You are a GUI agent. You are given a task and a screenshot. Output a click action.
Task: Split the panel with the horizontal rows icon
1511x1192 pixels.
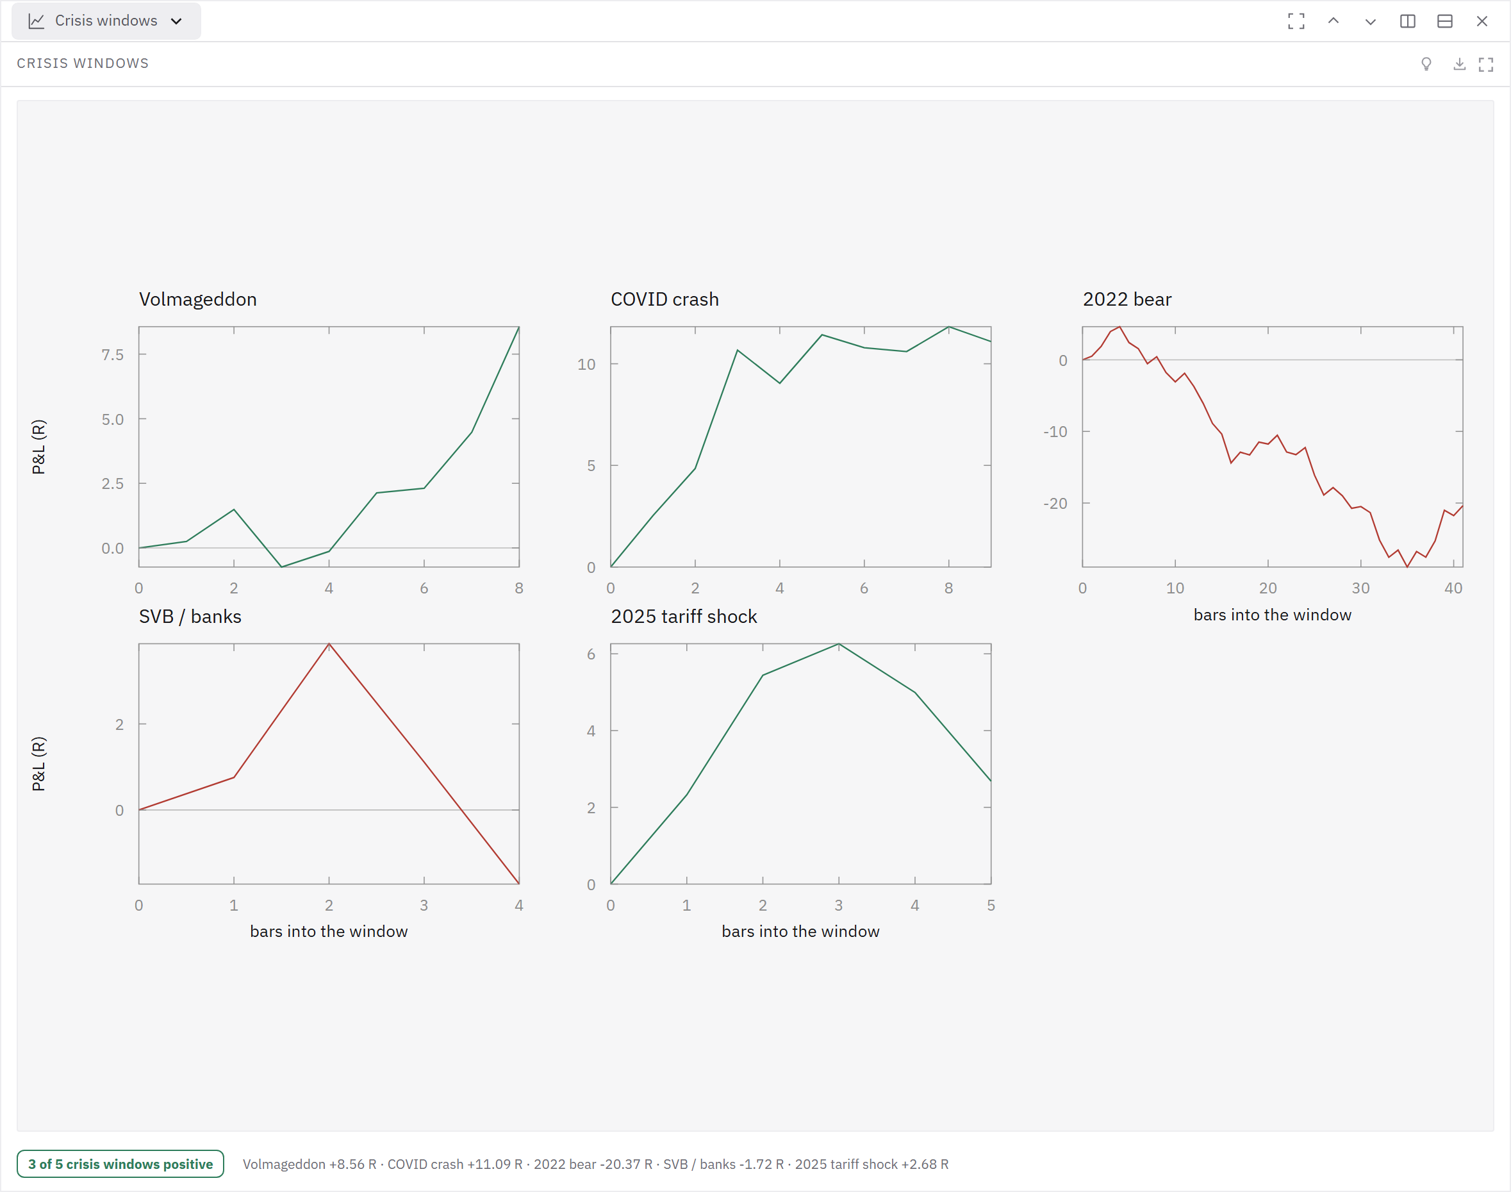(1445, 21)
